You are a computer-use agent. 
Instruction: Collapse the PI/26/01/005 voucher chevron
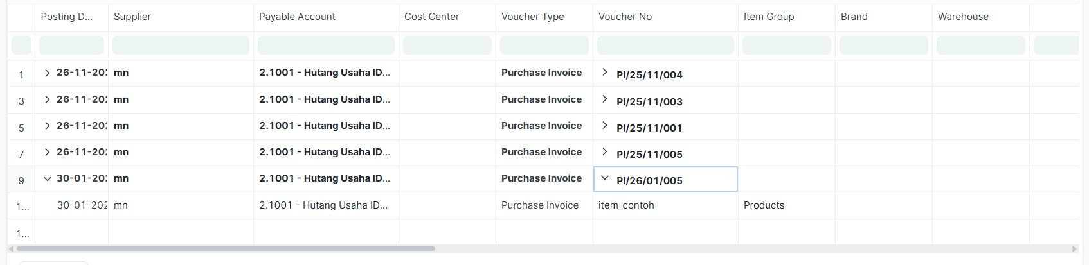coord(604,178)
